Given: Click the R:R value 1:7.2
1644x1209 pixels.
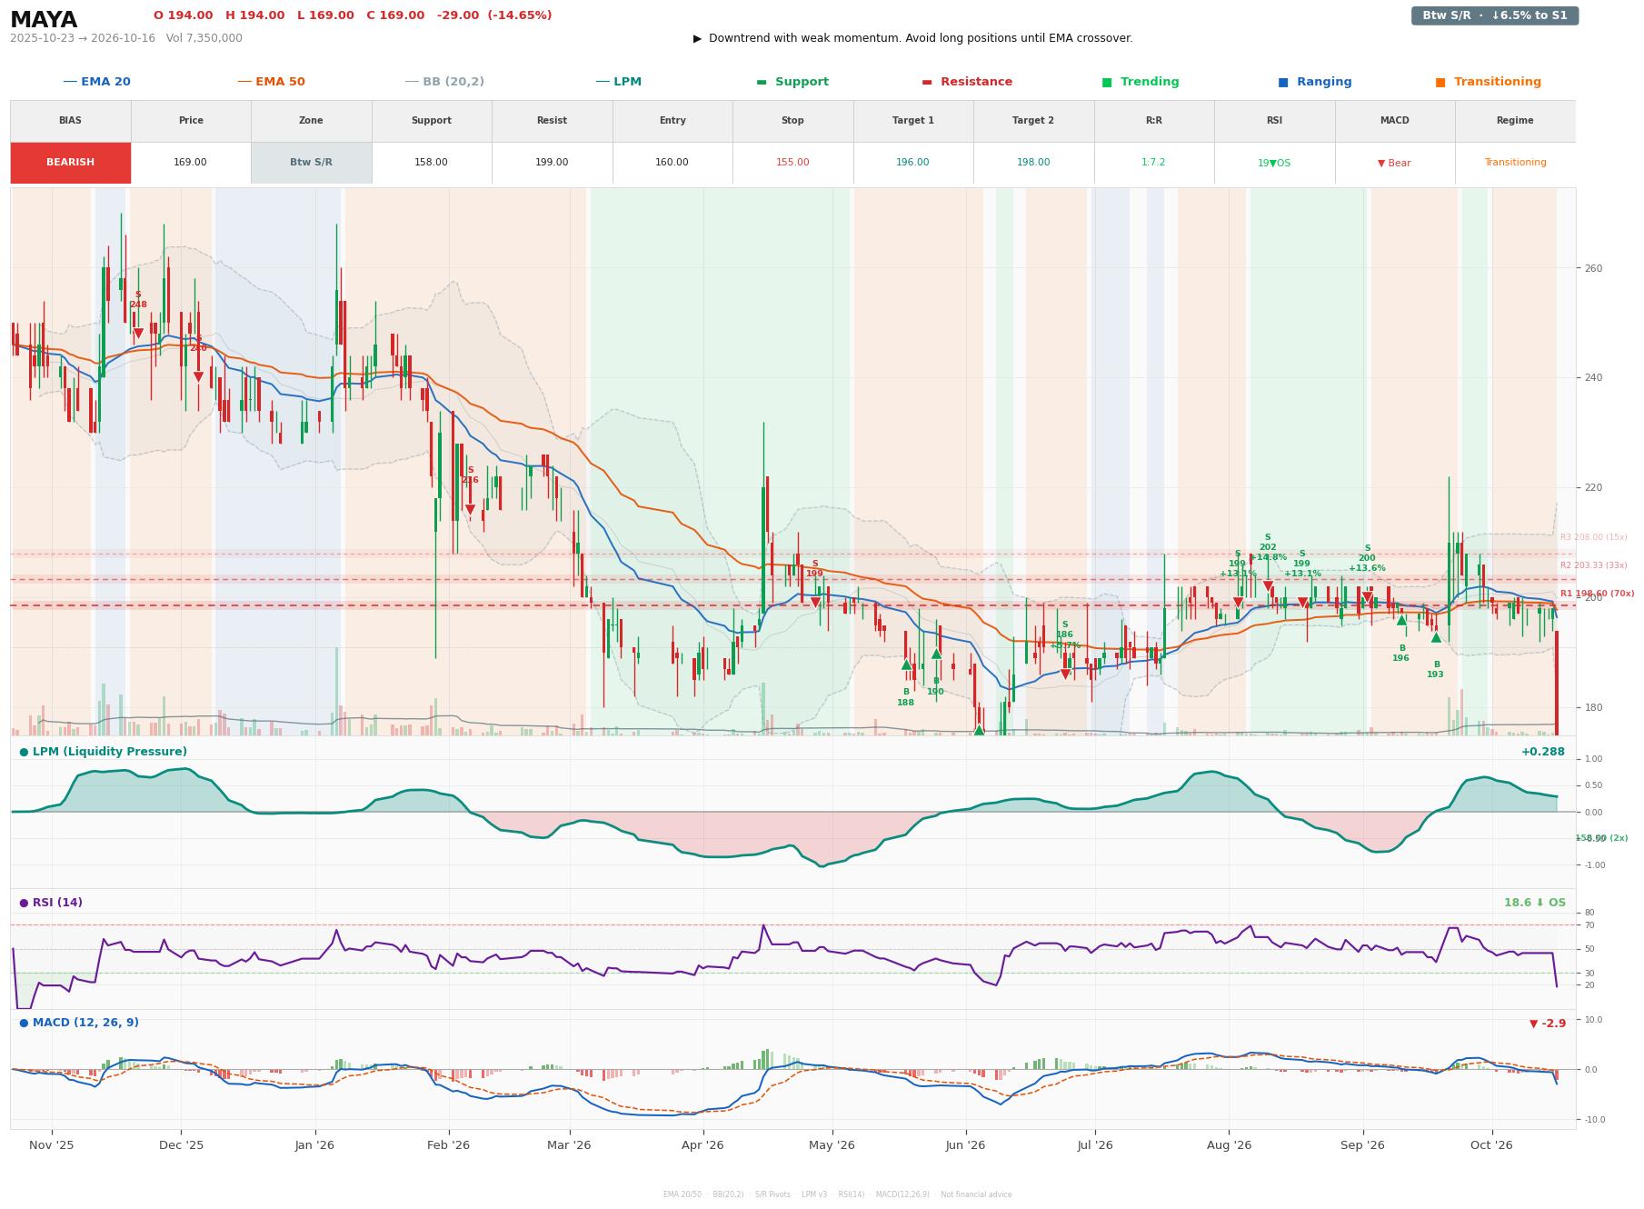Looking at the screenshot, I should pos(1153,163).
